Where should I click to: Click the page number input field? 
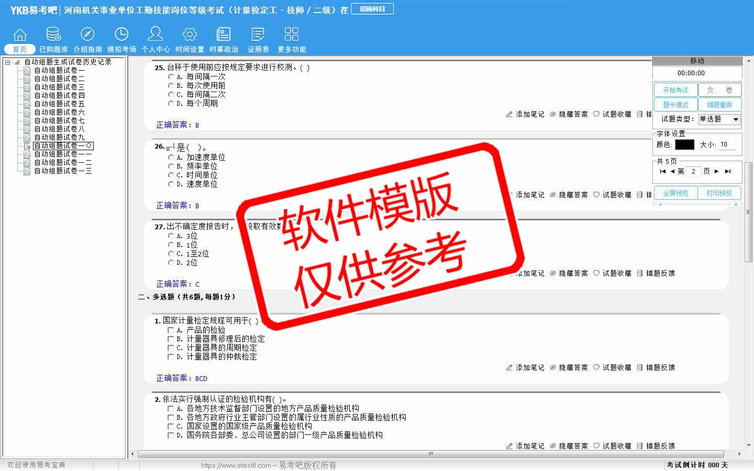click(693, 171)
